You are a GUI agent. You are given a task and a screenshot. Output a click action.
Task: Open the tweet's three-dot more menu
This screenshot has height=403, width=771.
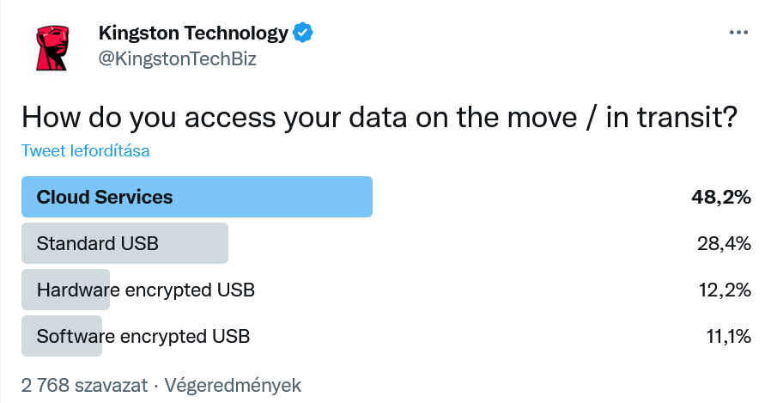pyautogui.click(x=738, y=33)
